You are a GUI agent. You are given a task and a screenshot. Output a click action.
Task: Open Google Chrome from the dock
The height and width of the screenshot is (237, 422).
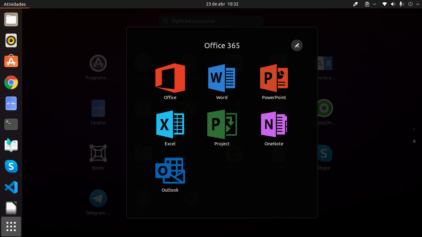coord(11,82)
